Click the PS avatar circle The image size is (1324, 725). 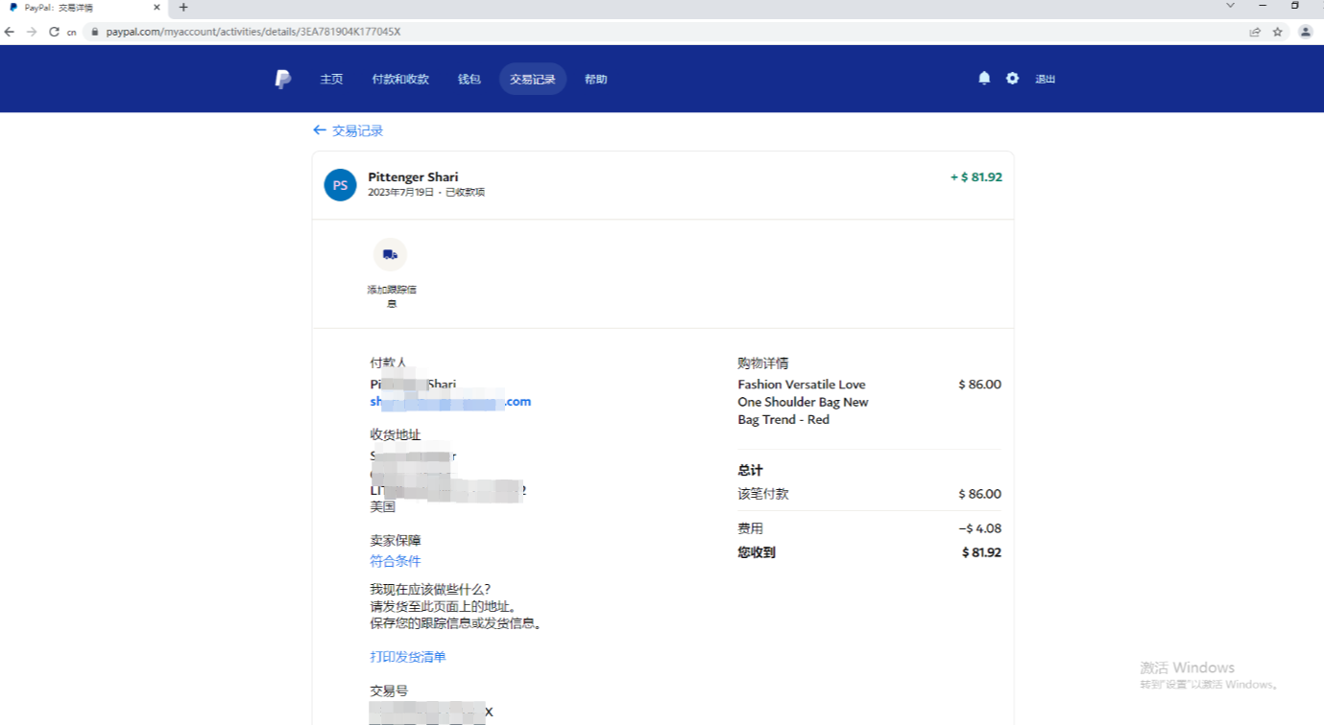[x=340, y=185]
